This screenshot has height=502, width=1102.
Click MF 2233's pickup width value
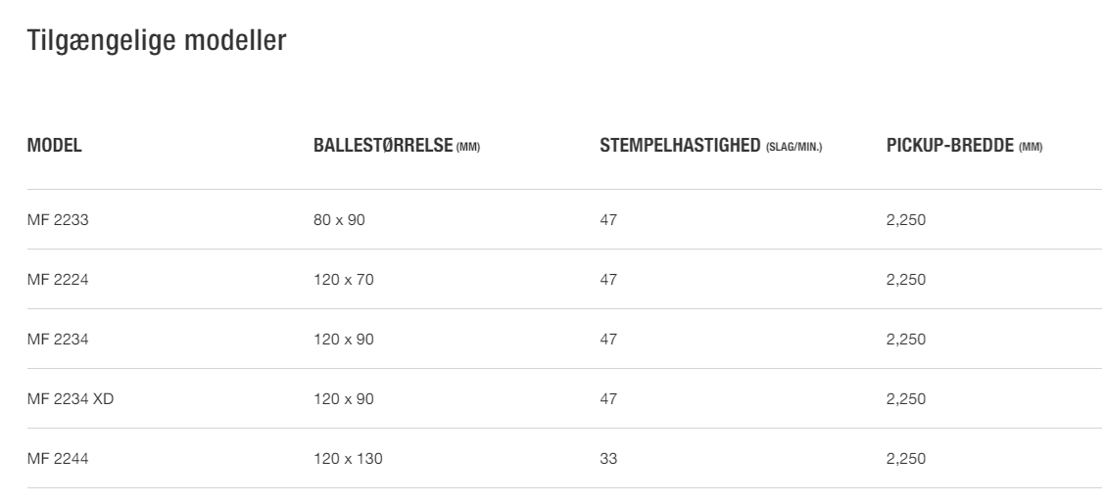coord(906,220)
